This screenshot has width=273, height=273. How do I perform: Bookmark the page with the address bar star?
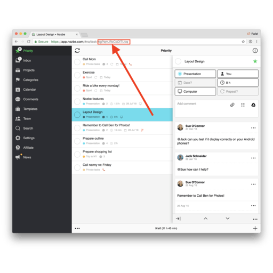[x=243, y=42]
